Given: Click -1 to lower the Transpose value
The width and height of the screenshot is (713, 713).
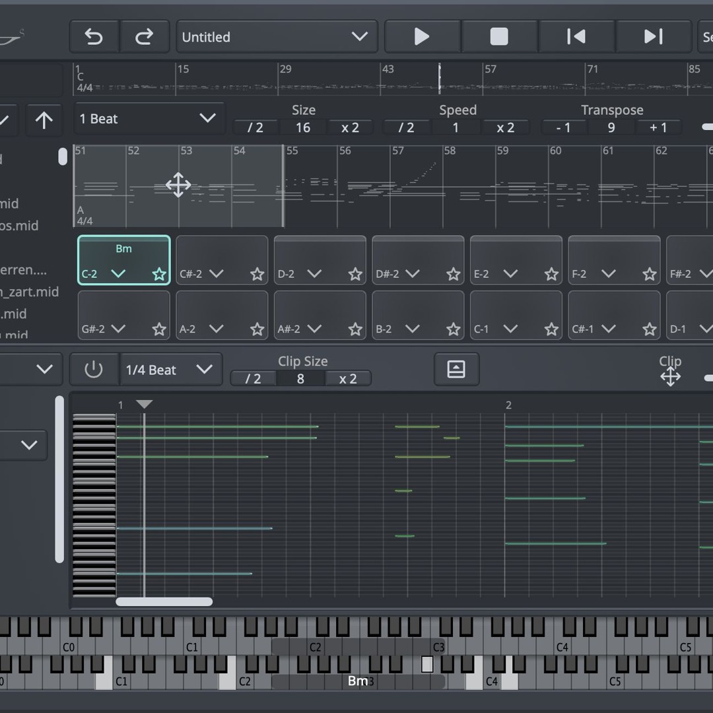Looking at the screenshot, I should pyautogui.click(x=563, y=127).
